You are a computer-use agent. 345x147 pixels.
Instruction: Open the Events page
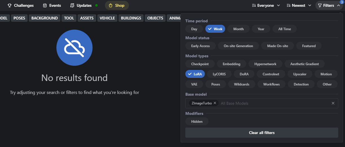coord(52,5)
